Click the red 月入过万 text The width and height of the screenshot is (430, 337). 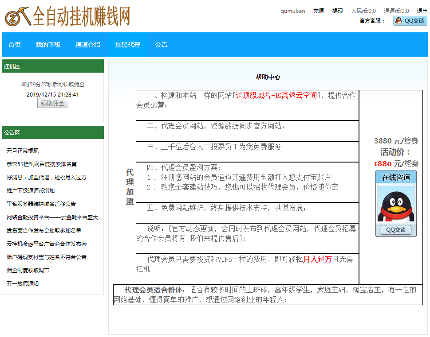point(317,259)
